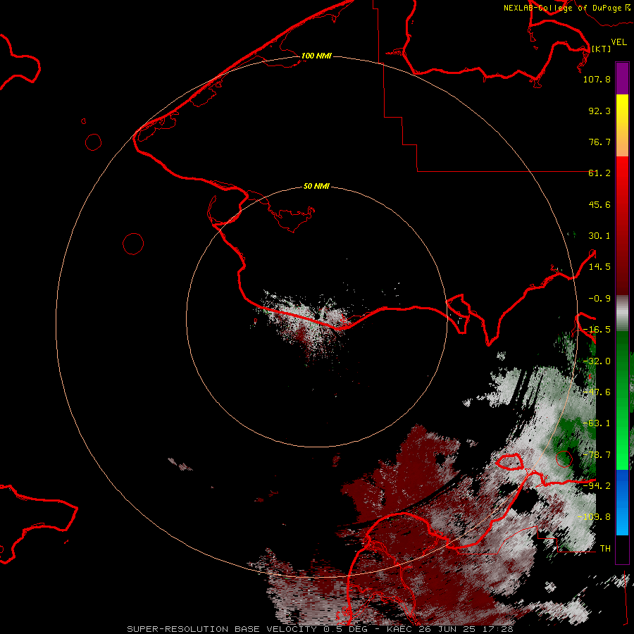Click the -94.2 velocity label
The height and width of the screenshot is (634, 634).
(x=597, y=486)
